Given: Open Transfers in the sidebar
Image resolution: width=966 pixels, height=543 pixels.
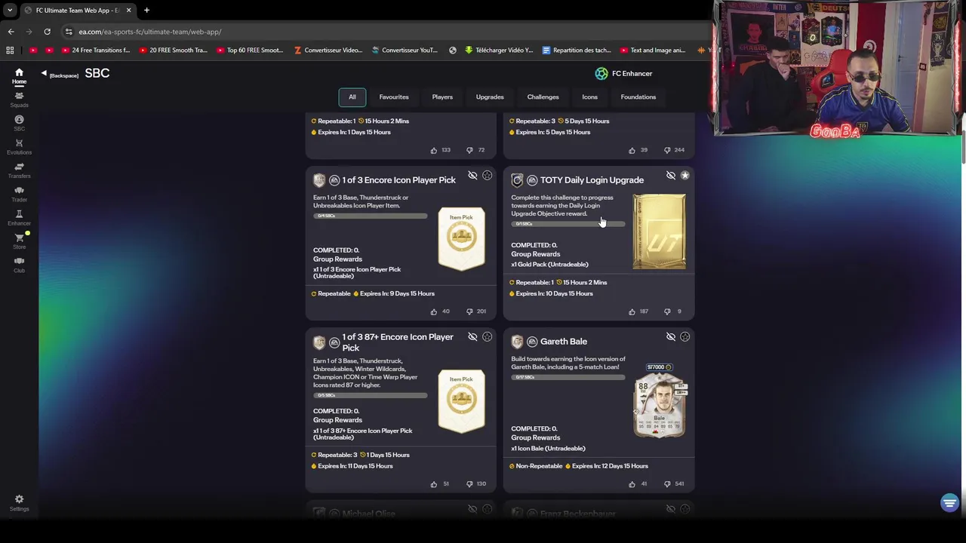Looking at the screenshot, I should coord(19,170).
